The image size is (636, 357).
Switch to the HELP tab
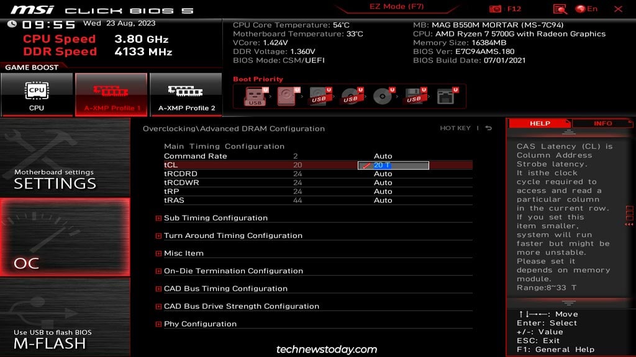pos(540,123)
